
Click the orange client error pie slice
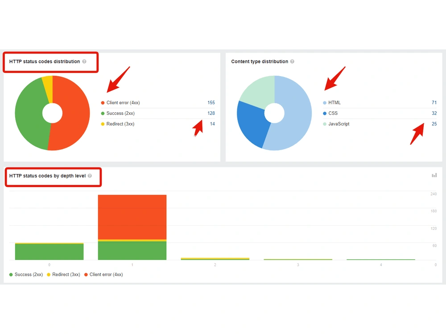(75, 114)
